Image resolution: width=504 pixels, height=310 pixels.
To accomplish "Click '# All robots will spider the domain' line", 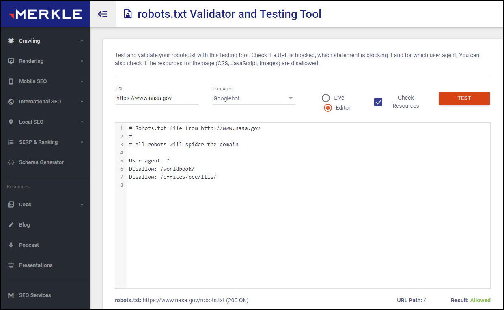I will click(x=184, y=145).
